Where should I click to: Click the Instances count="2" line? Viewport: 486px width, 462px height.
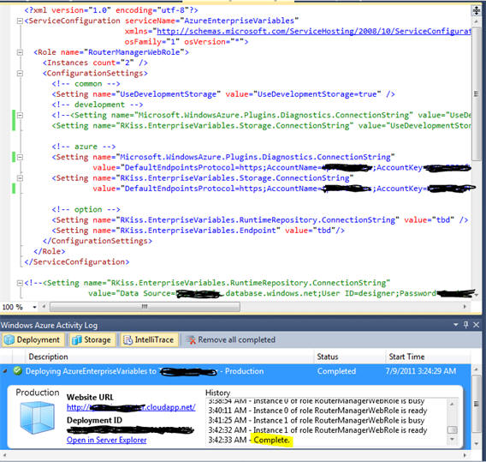click(x=95, y=63)
